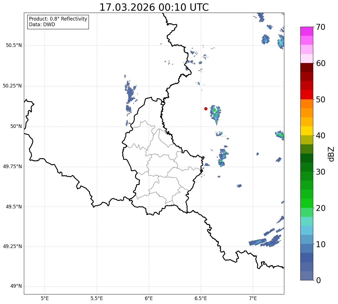Click the 40 tick on the colorbar
This screenshot has height=304, width=338.
(321, 136)
